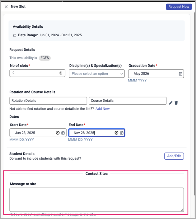The height and width of the screenshot is (219, 196).
Task: Open the Discipline(s) & Specialization(s) dropdown
Action: point(96,74)
